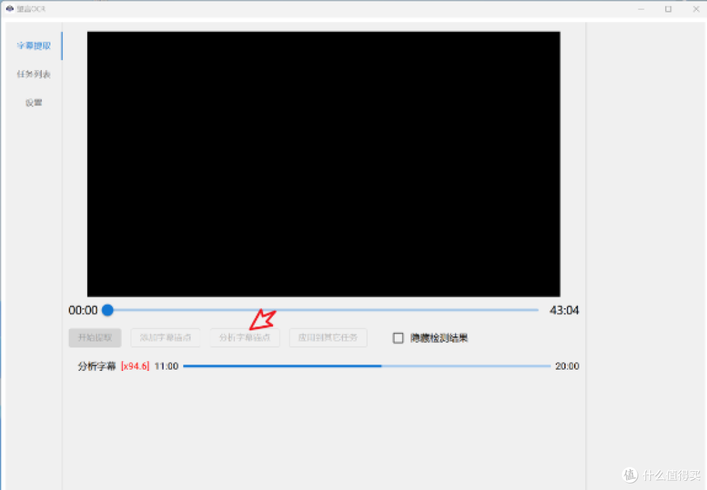Click the app icon in title bar
This screenshot has width=707, height=490.
(x=10, y=9)
